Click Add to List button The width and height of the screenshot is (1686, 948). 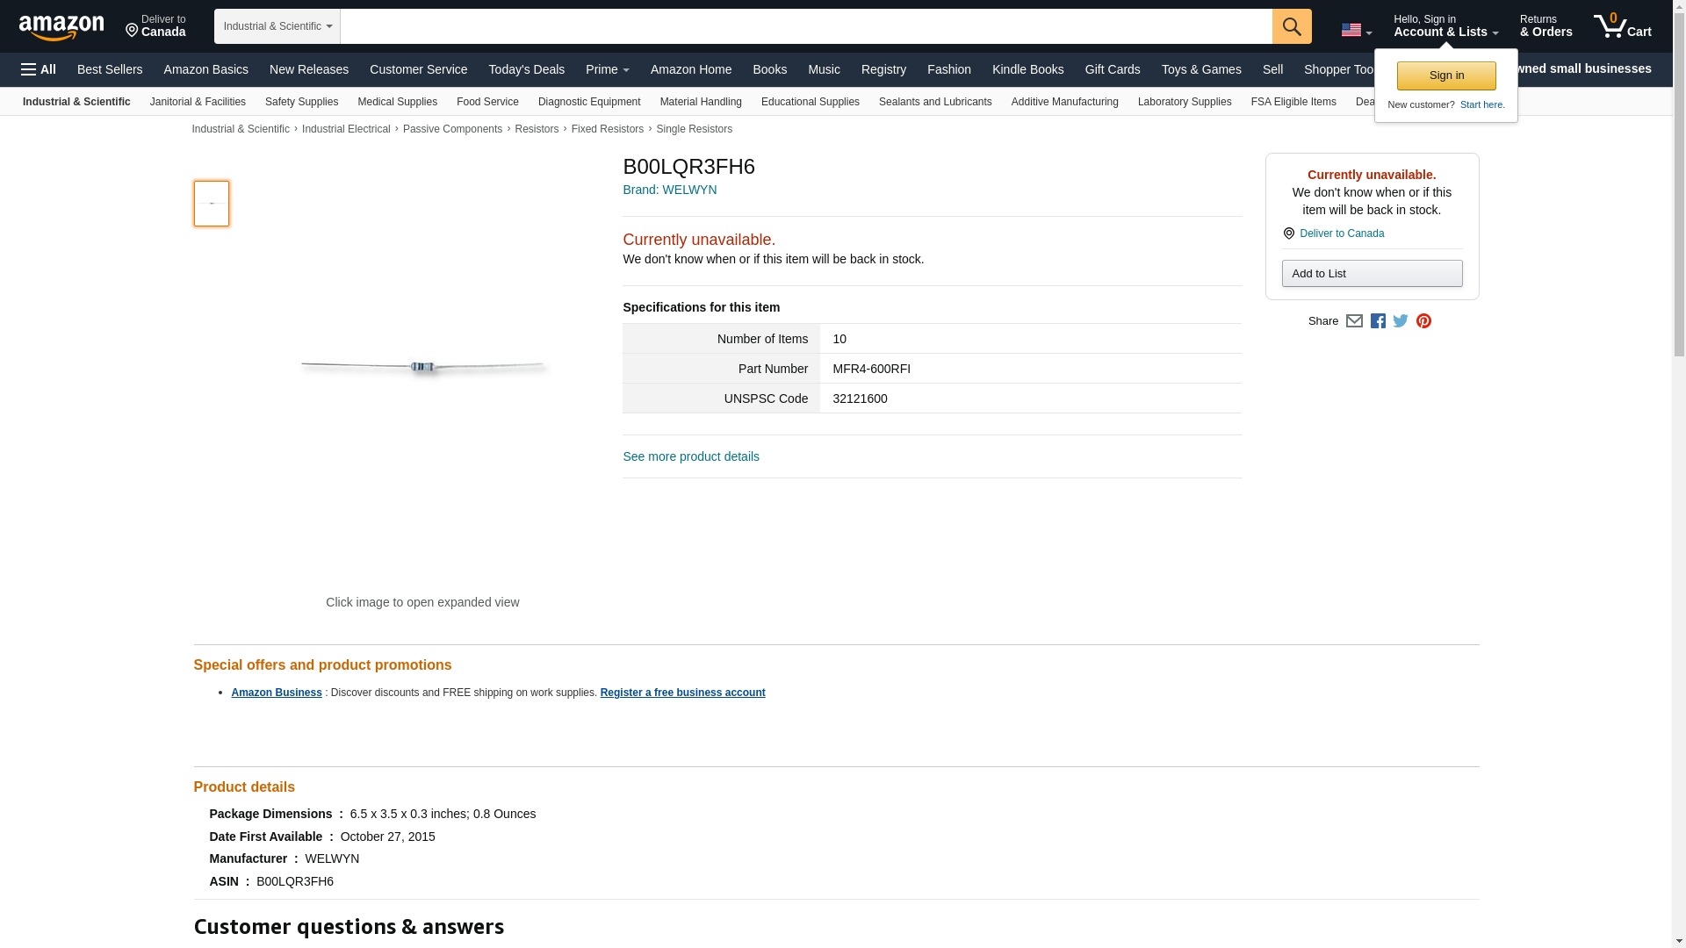pos(1372,274)
